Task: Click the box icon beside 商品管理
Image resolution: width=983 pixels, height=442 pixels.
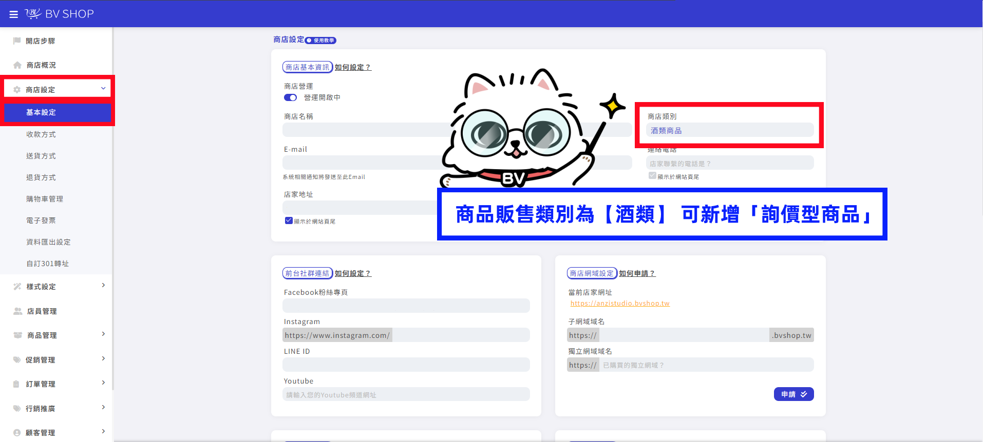Action: click(18, 335)
